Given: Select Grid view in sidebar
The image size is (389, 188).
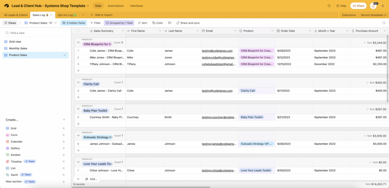Looking at the screenshot, I should pos(35,42).
